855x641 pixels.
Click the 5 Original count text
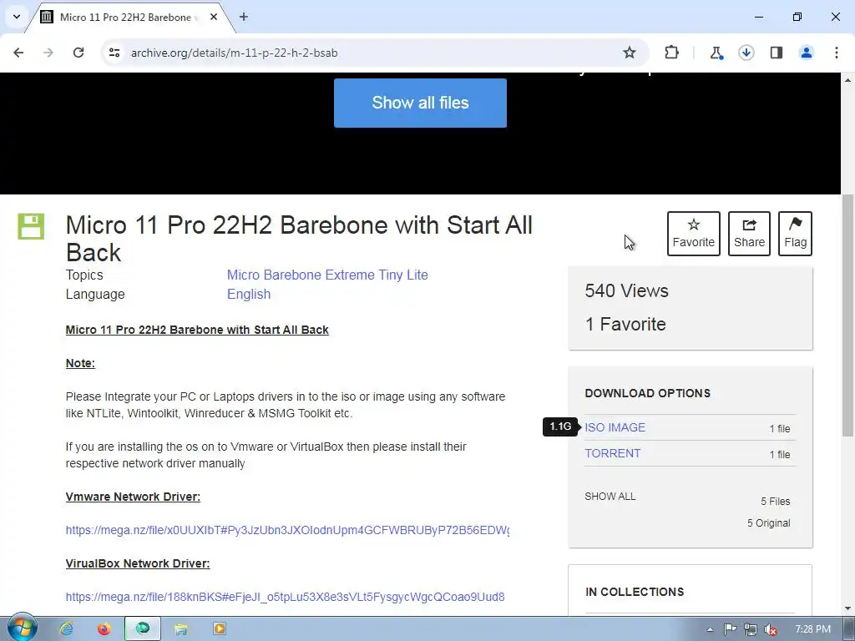tap(769, 523)
